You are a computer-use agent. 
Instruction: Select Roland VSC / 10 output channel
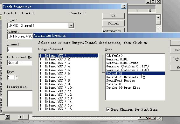click(68, 88)
